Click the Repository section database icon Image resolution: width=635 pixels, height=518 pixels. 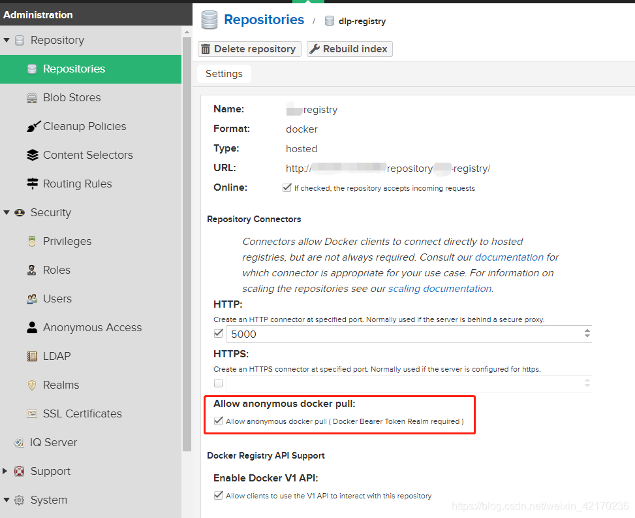coord(20,40)
